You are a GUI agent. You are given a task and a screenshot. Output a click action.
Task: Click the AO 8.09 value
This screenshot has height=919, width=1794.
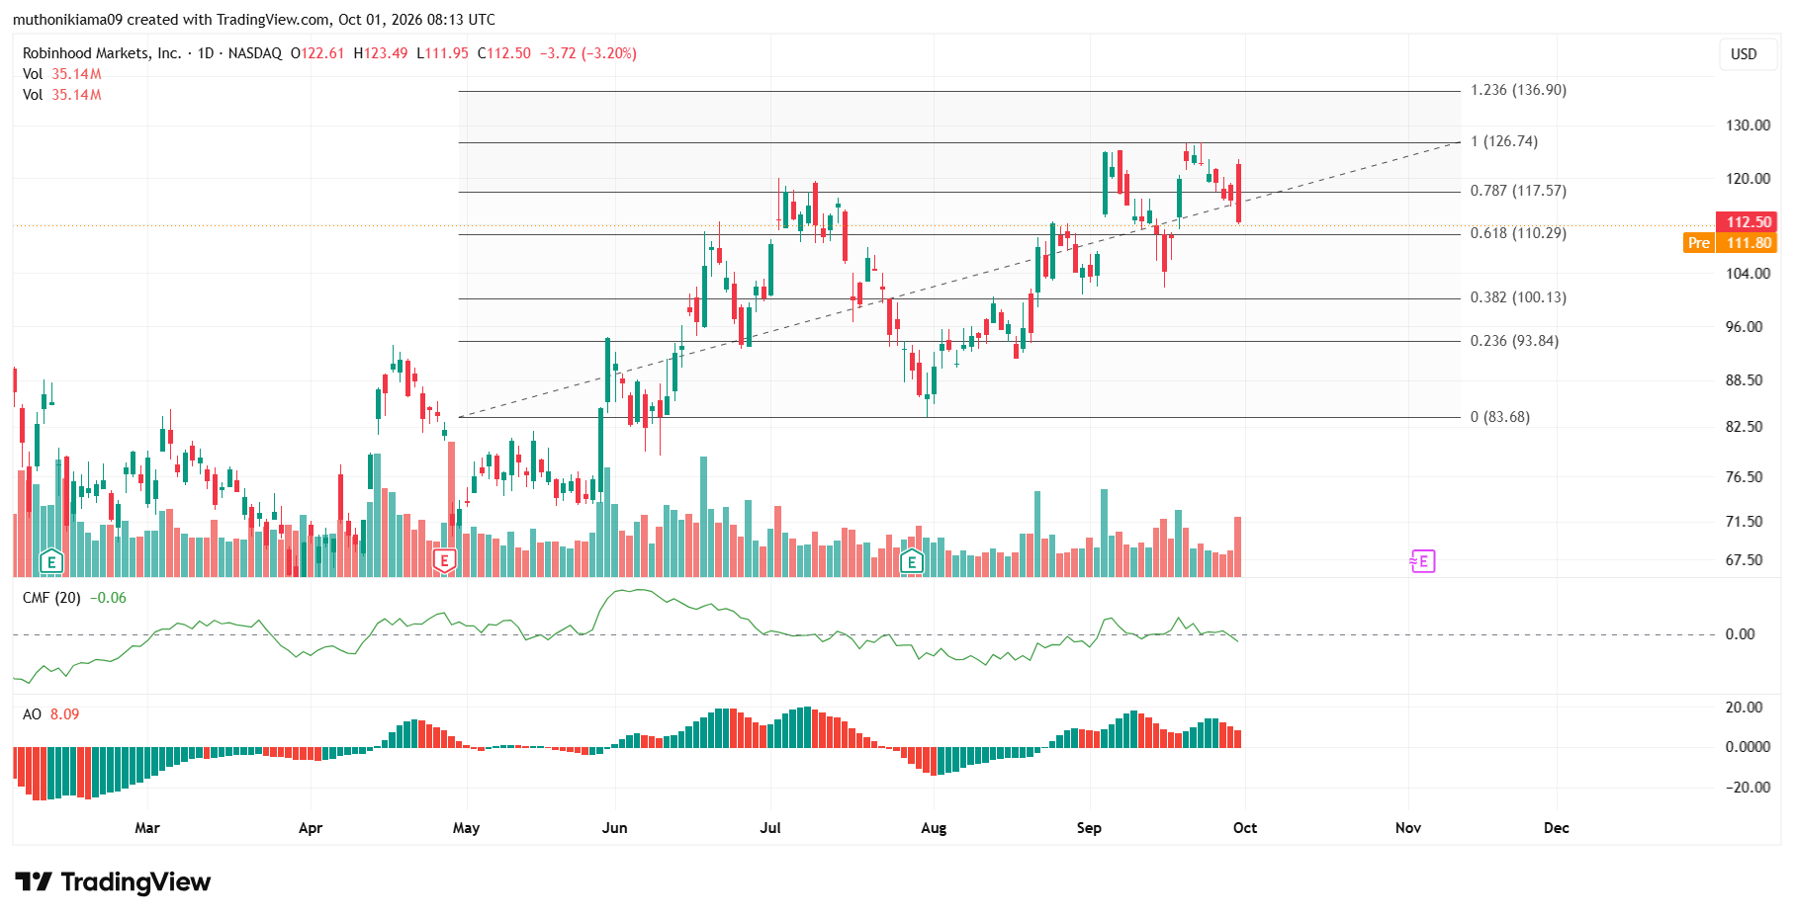(x=64, y=714)
